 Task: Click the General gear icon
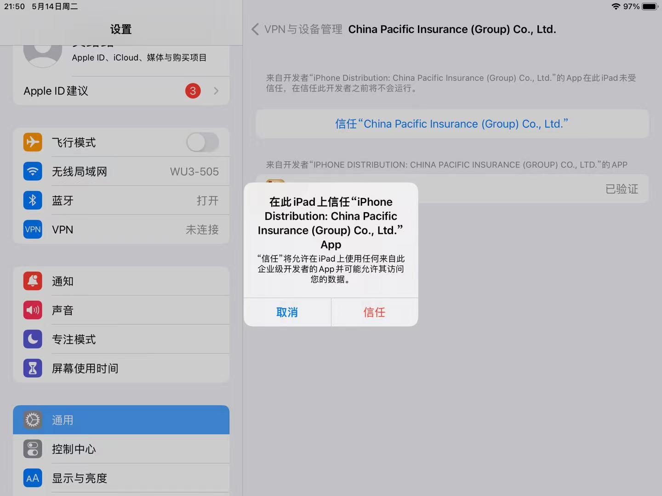33,420
